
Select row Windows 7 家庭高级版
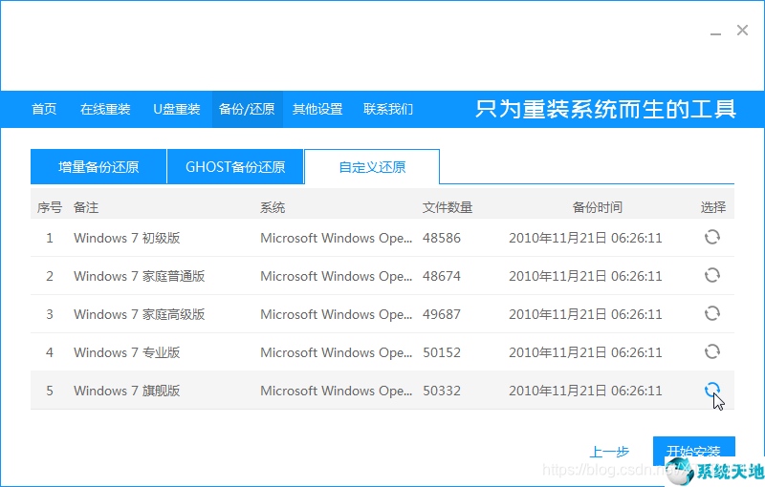click(x=382, y=314)
